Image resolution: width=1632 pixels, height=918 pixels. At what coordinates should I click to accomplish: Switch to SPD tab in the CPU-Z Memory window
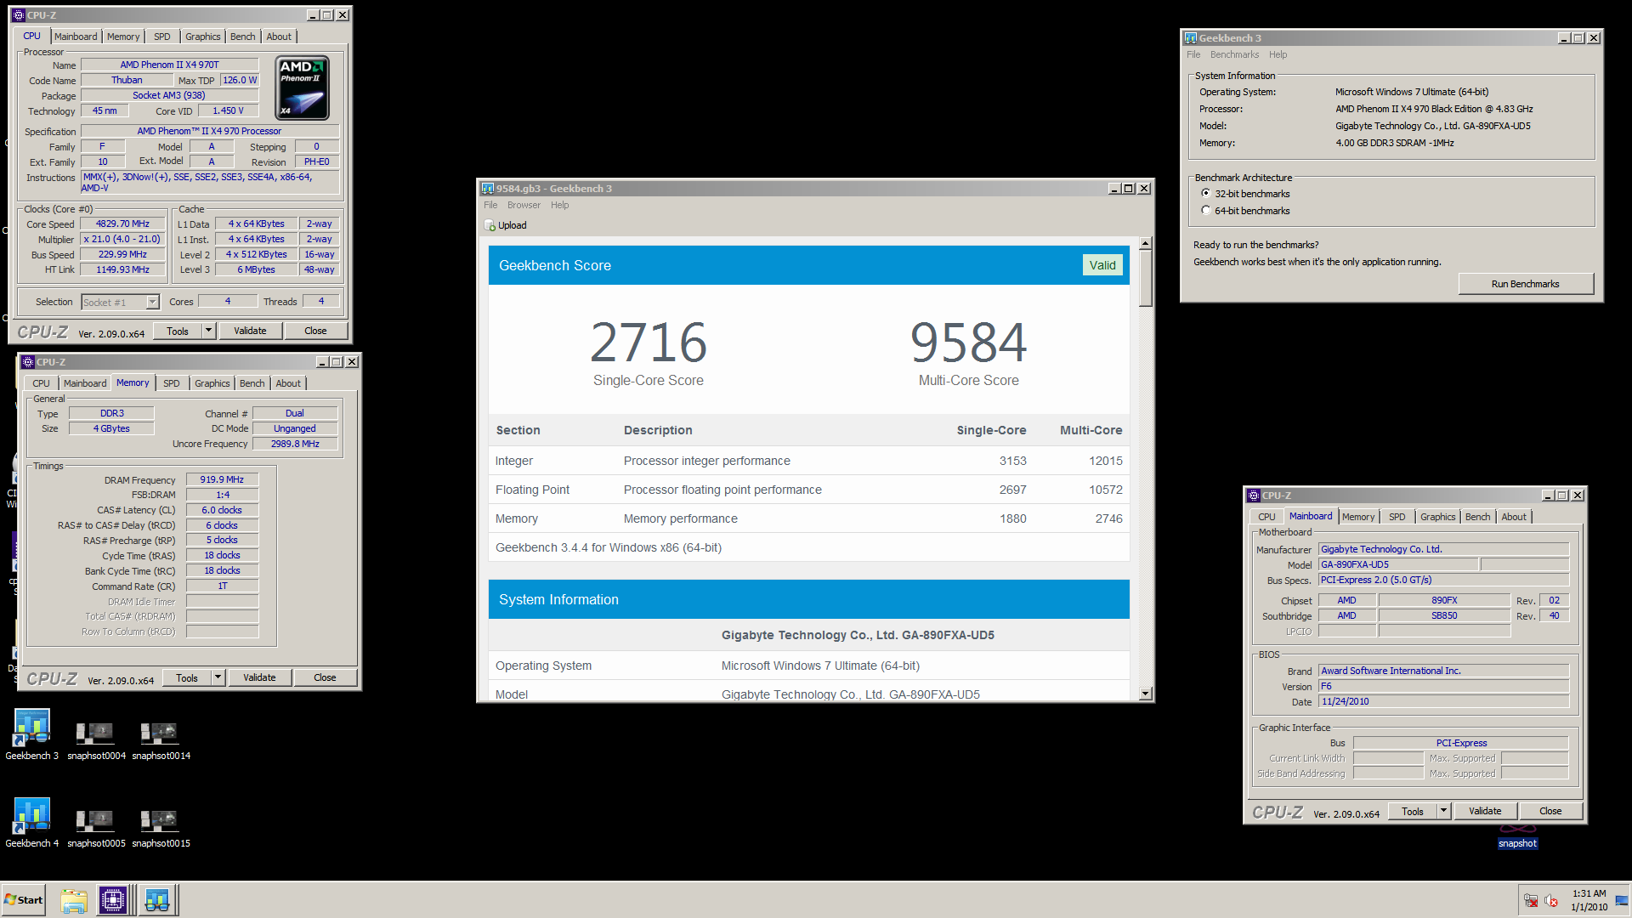(x=172, y=383)
